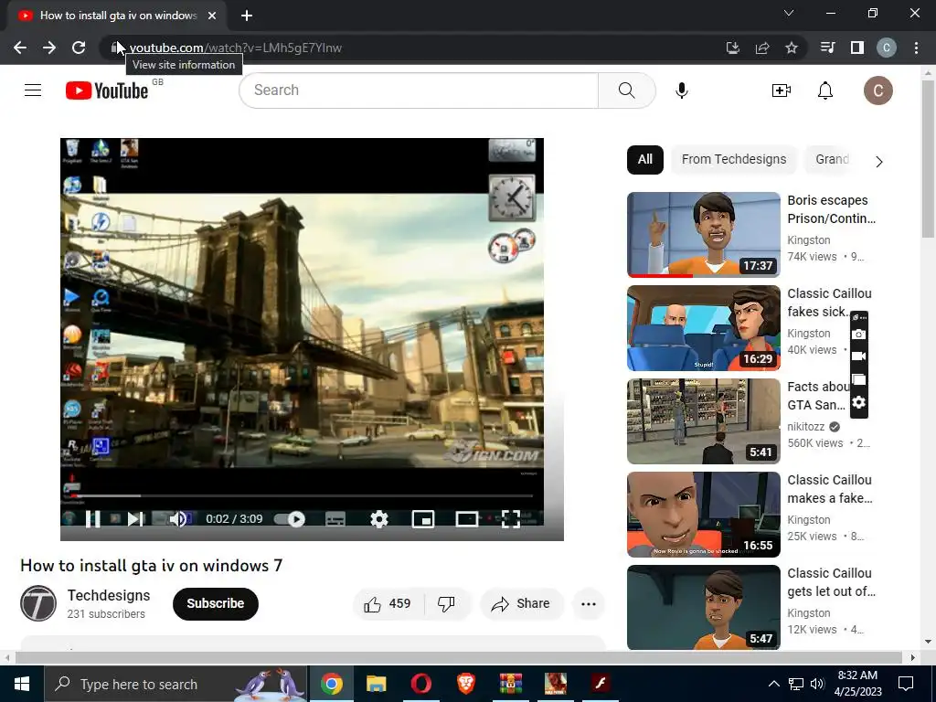Open Facts about GTA San thumbnail
936x702 pixels.
pyautogui.click(x=703, y=420)
